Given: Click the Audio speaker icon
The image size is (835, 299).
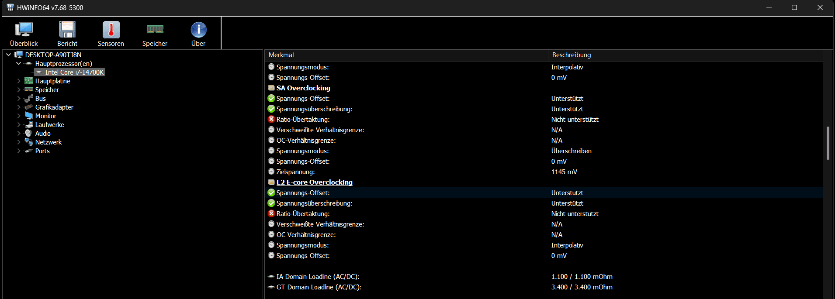Looking at the screenshot, I should [29, 133].
